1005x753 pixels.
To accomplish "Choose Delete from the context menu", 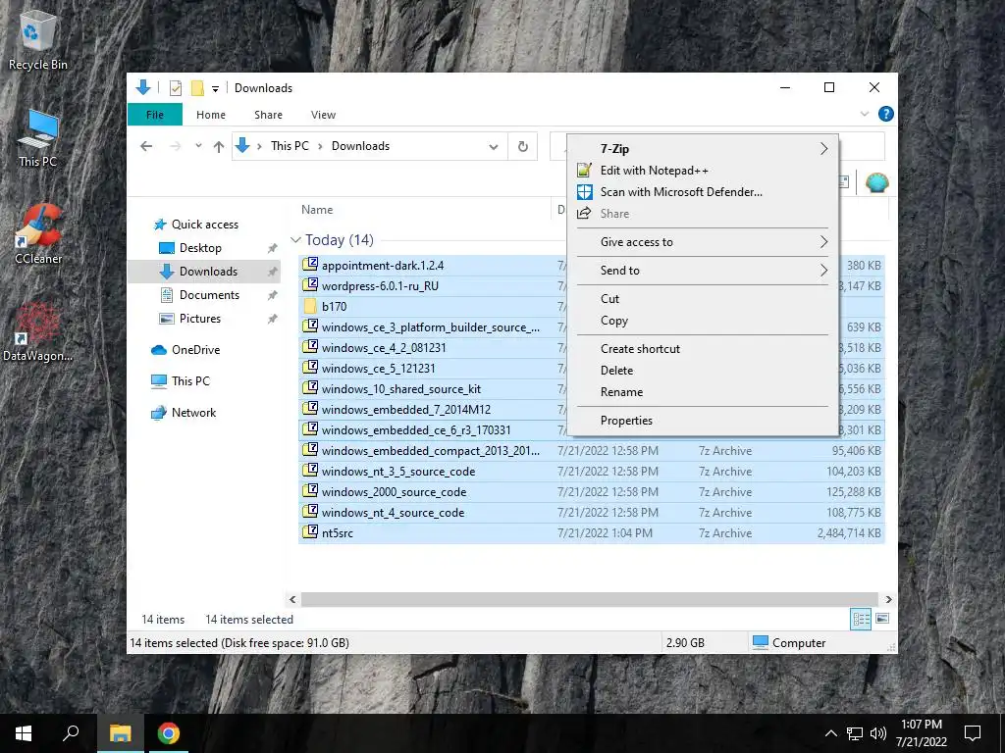I will pos(703,370).
